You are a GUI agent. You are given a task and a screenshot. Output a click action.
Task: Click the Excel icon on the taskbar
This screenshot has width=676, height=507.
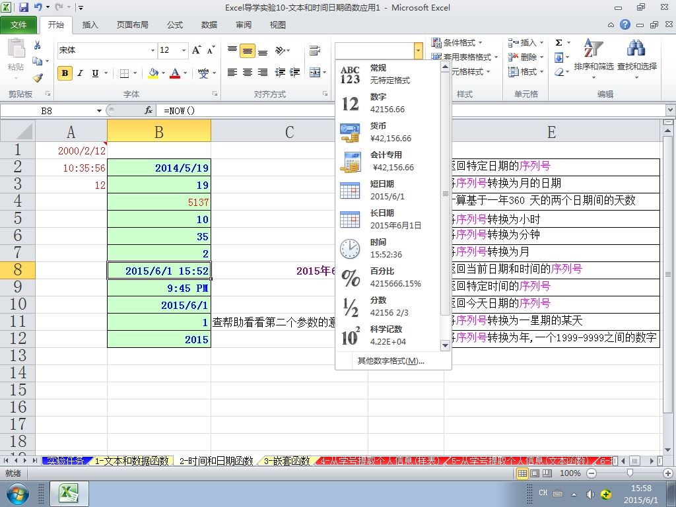[x=69, y=494]
